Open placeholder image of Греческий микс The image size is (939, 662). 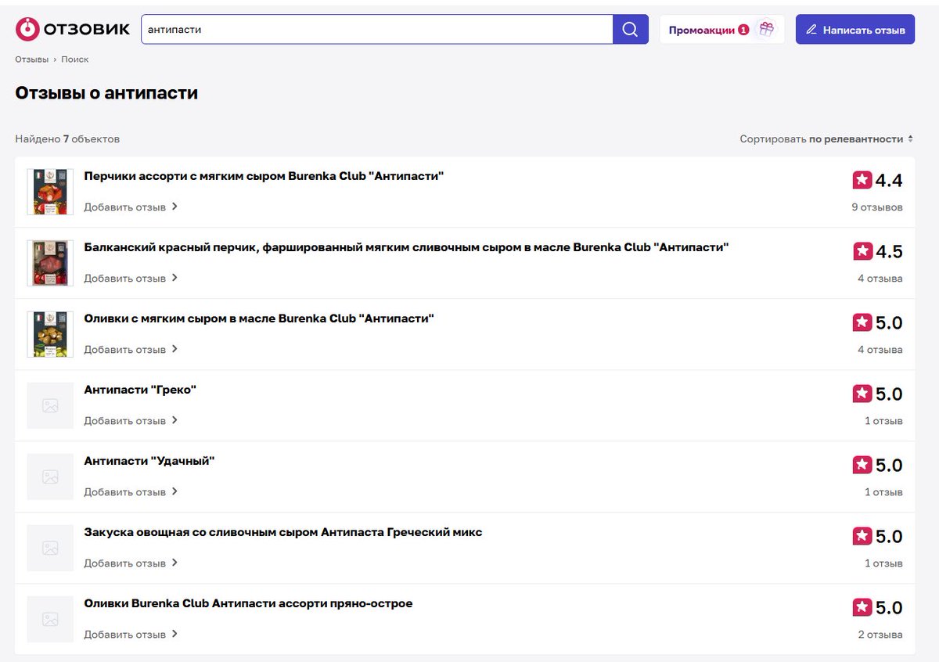click(50, 548)
